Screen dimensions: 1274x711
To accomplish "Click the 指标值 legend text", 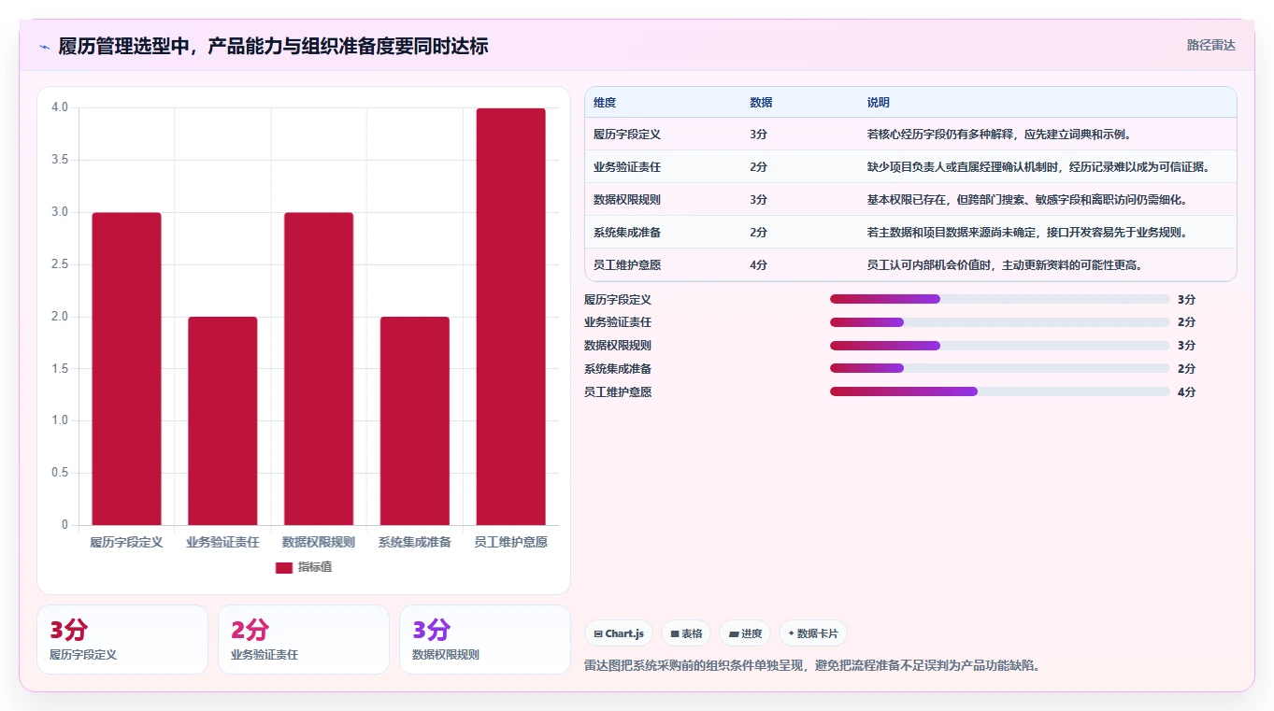I will tap(315, 568).
